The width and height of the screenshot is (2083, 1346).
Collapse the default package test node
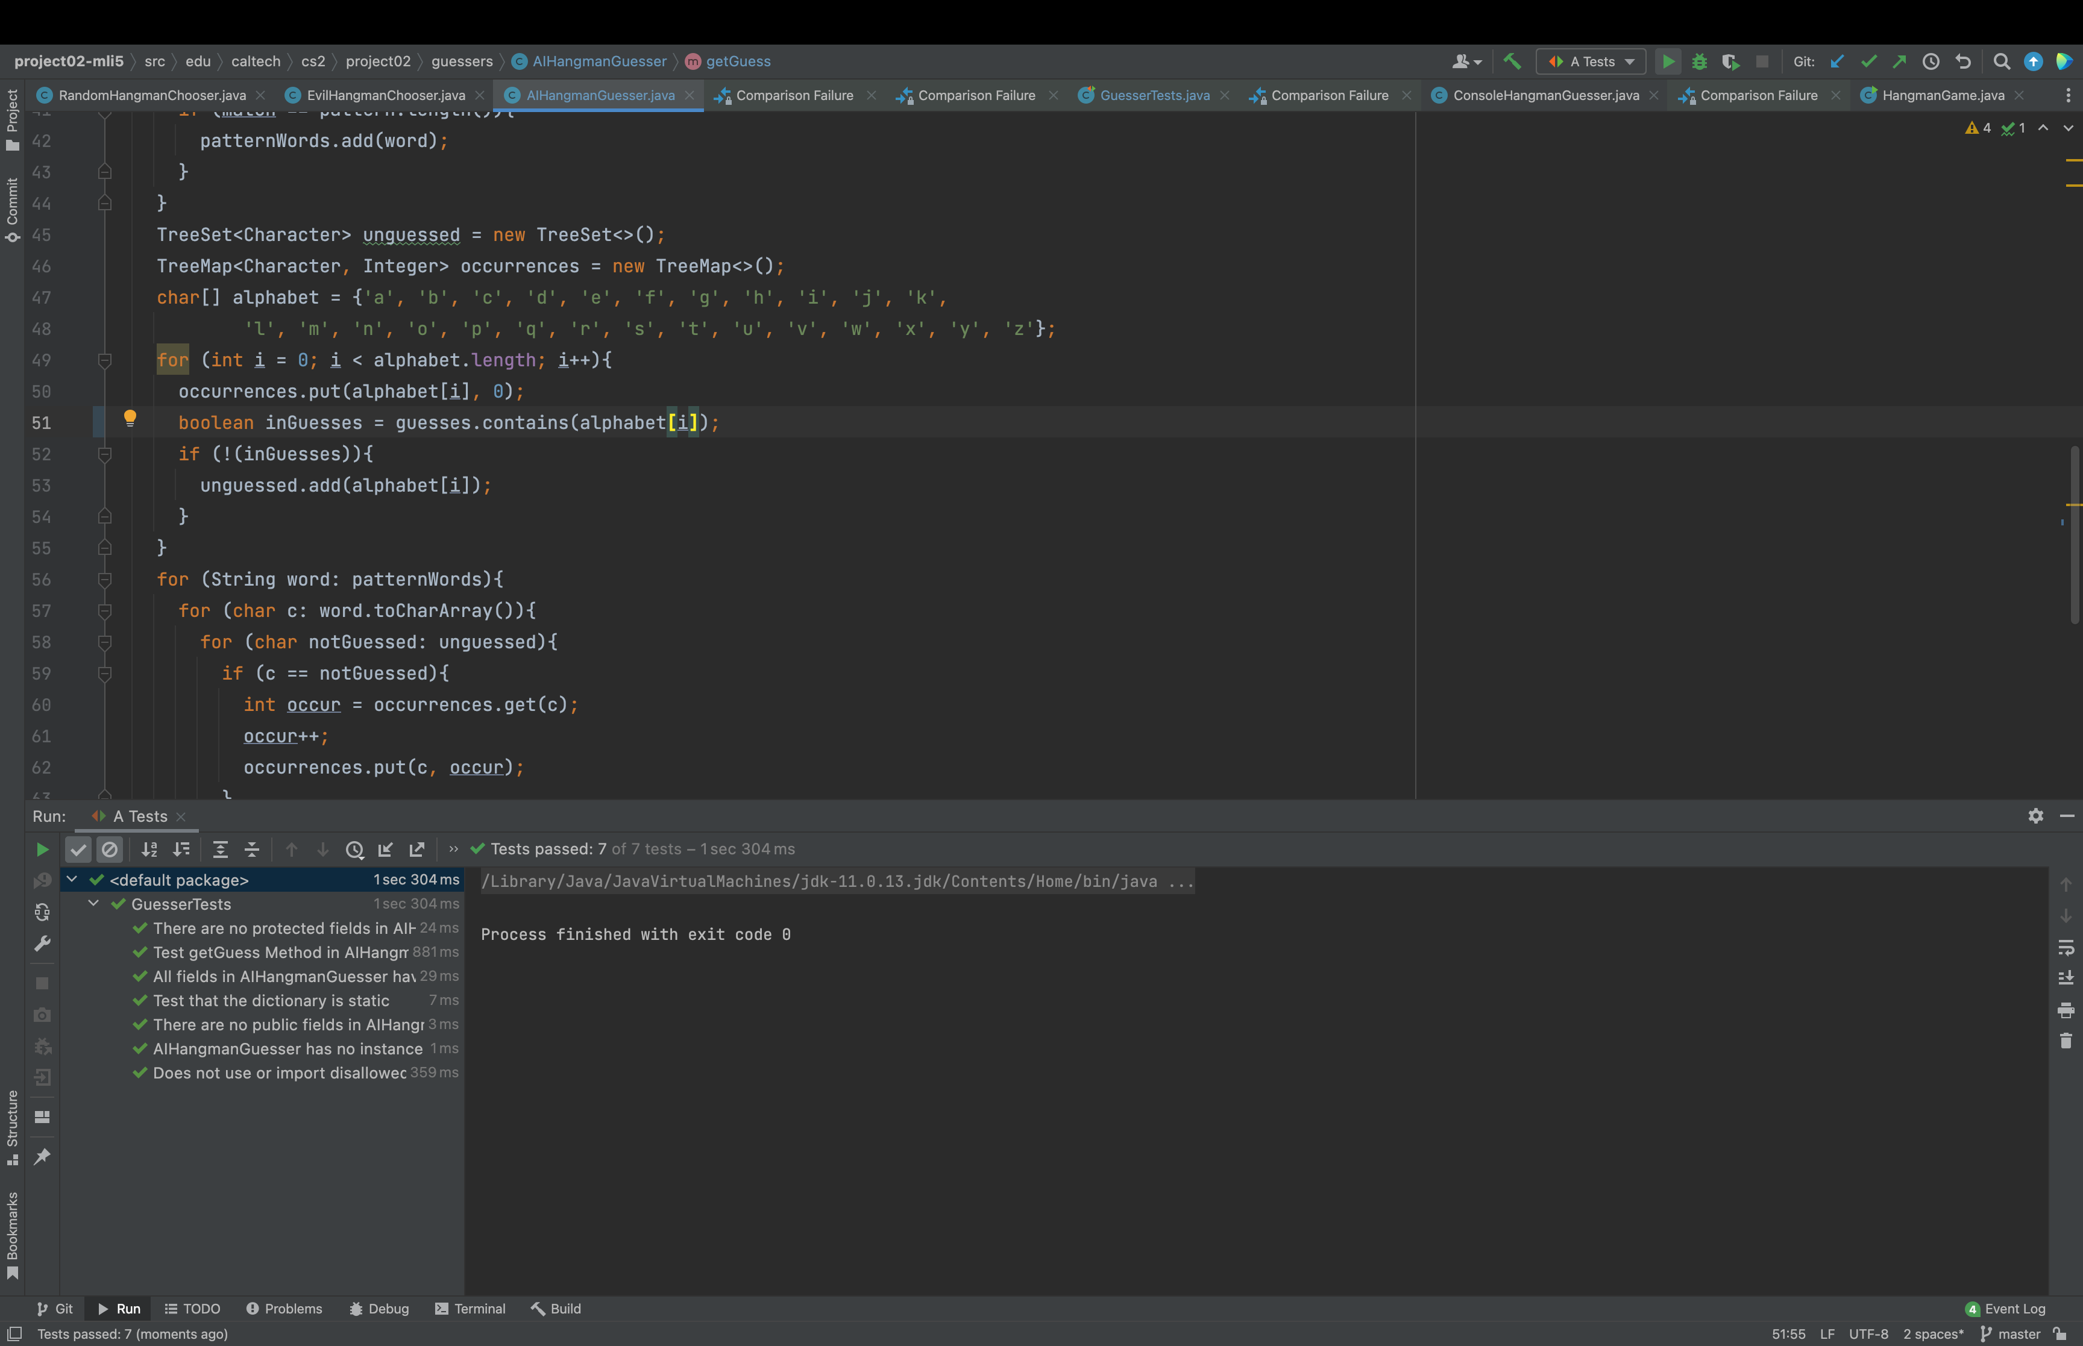click(x=72, y=879)
